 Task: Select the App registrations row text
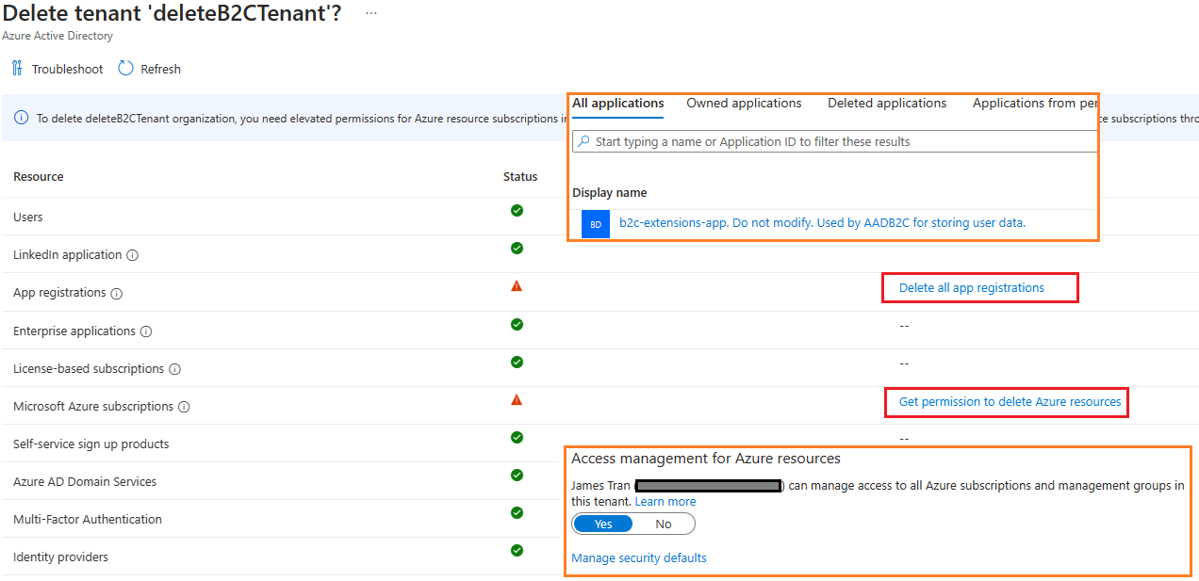pyautogui.click(x=59, y=293)
